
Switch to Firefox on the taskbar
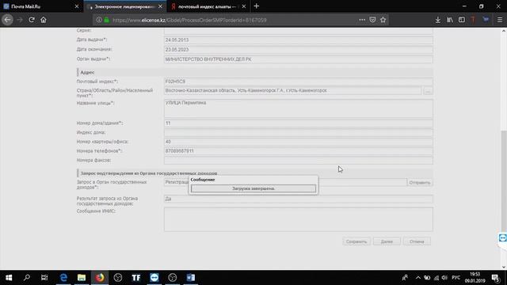coord(100,278)
